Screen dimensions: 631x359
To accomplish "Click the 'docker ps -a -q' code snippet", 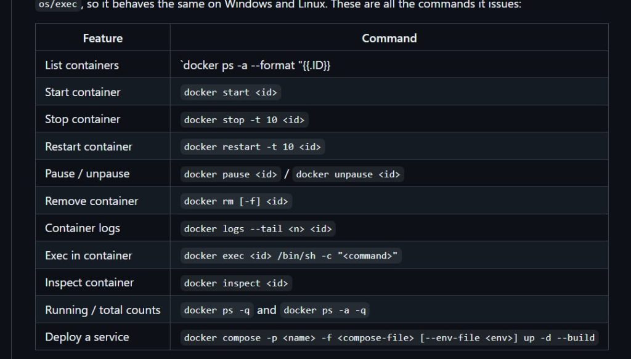I will 325,310.
